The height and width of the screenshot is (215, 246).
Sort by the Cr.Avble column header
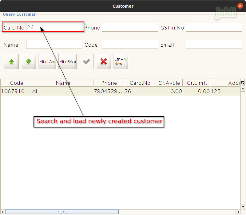tap(169, 83)
